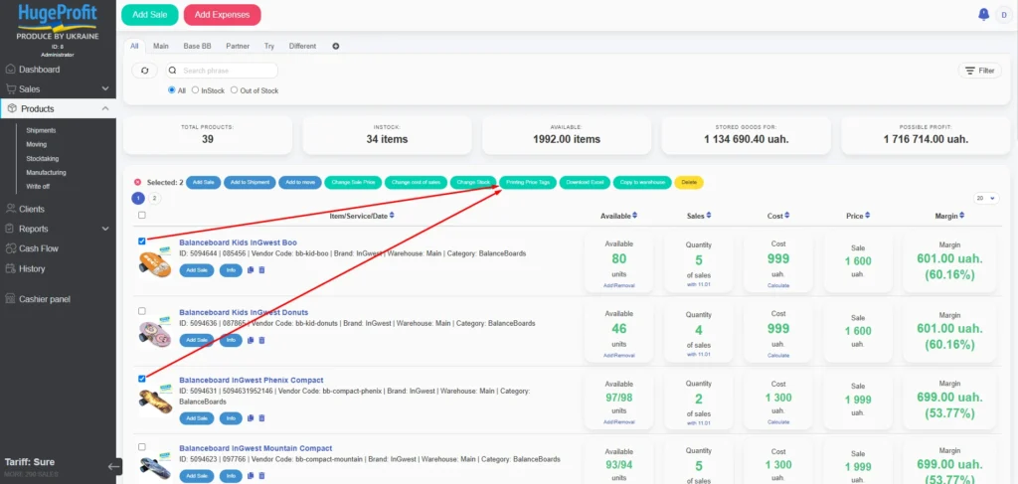Viewport: 1018px width, 484px height.
Task: Expand the Reports section in sidebar
Action: pos(58,229)
